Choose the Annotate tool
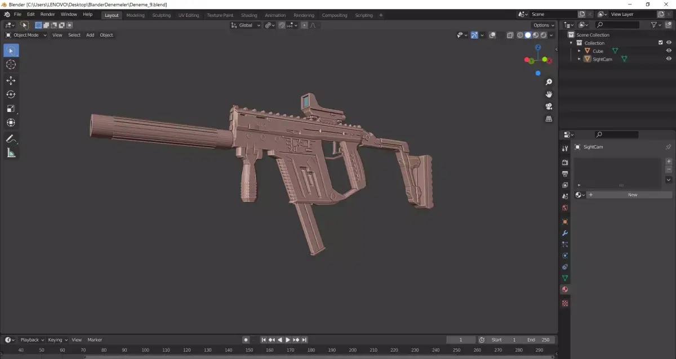The image size is (676, 359). coord(11,138)
